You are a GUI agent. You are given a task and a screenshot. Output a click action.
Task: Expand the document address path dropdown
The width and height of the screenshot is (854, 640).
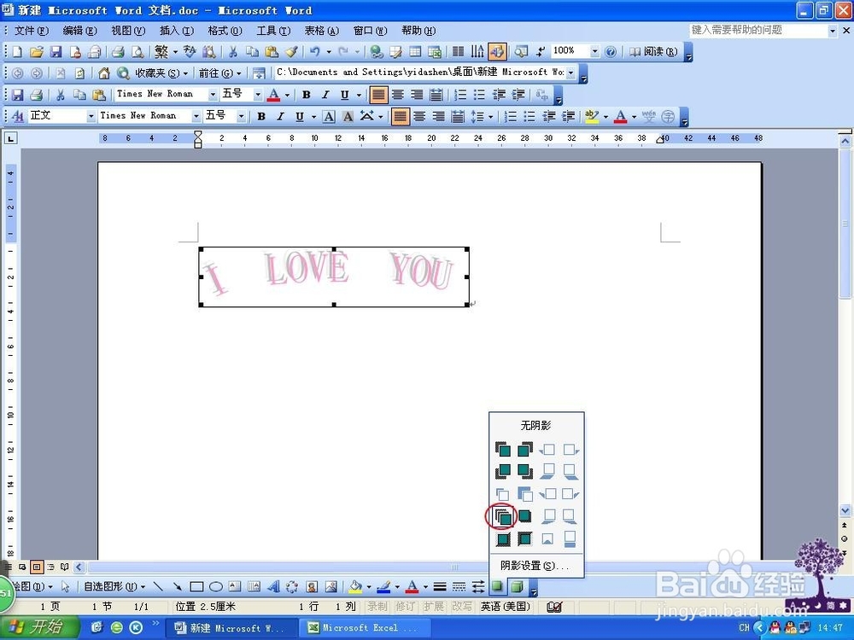(570, 73)
